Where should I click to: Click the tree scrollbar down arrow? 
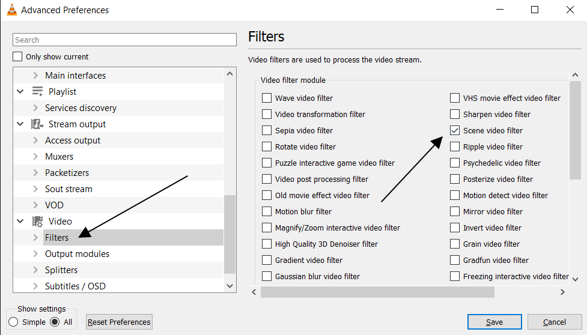[230, 286]
